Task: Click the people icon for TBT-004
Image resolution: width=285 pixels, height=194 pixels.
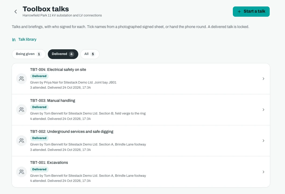Action: tap(22, 79)
